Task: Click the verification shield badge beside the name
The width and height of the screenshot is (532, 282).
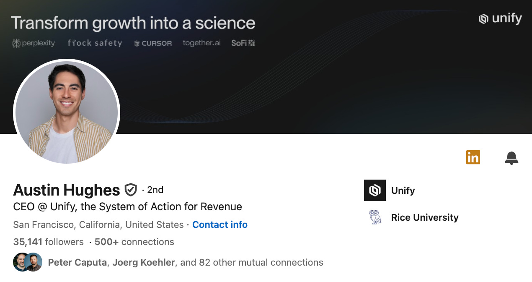Action: coord(131,190)
